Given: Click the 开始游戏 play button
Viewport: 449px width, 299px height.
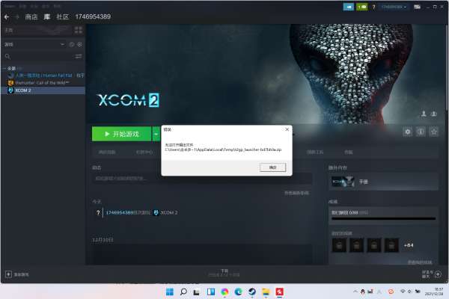Looking at the screenshot, I should (121, 134).
